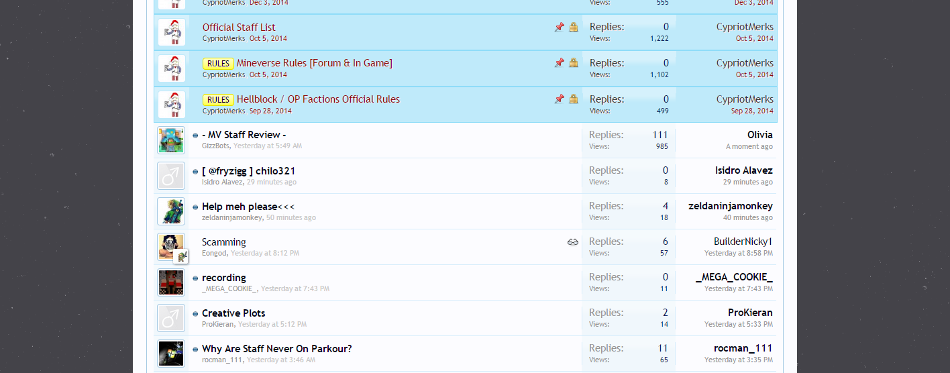The height and width of the screenshot is (373, 950).
Task: Open last poster rocman_111 profile
Action: point(743,348)
